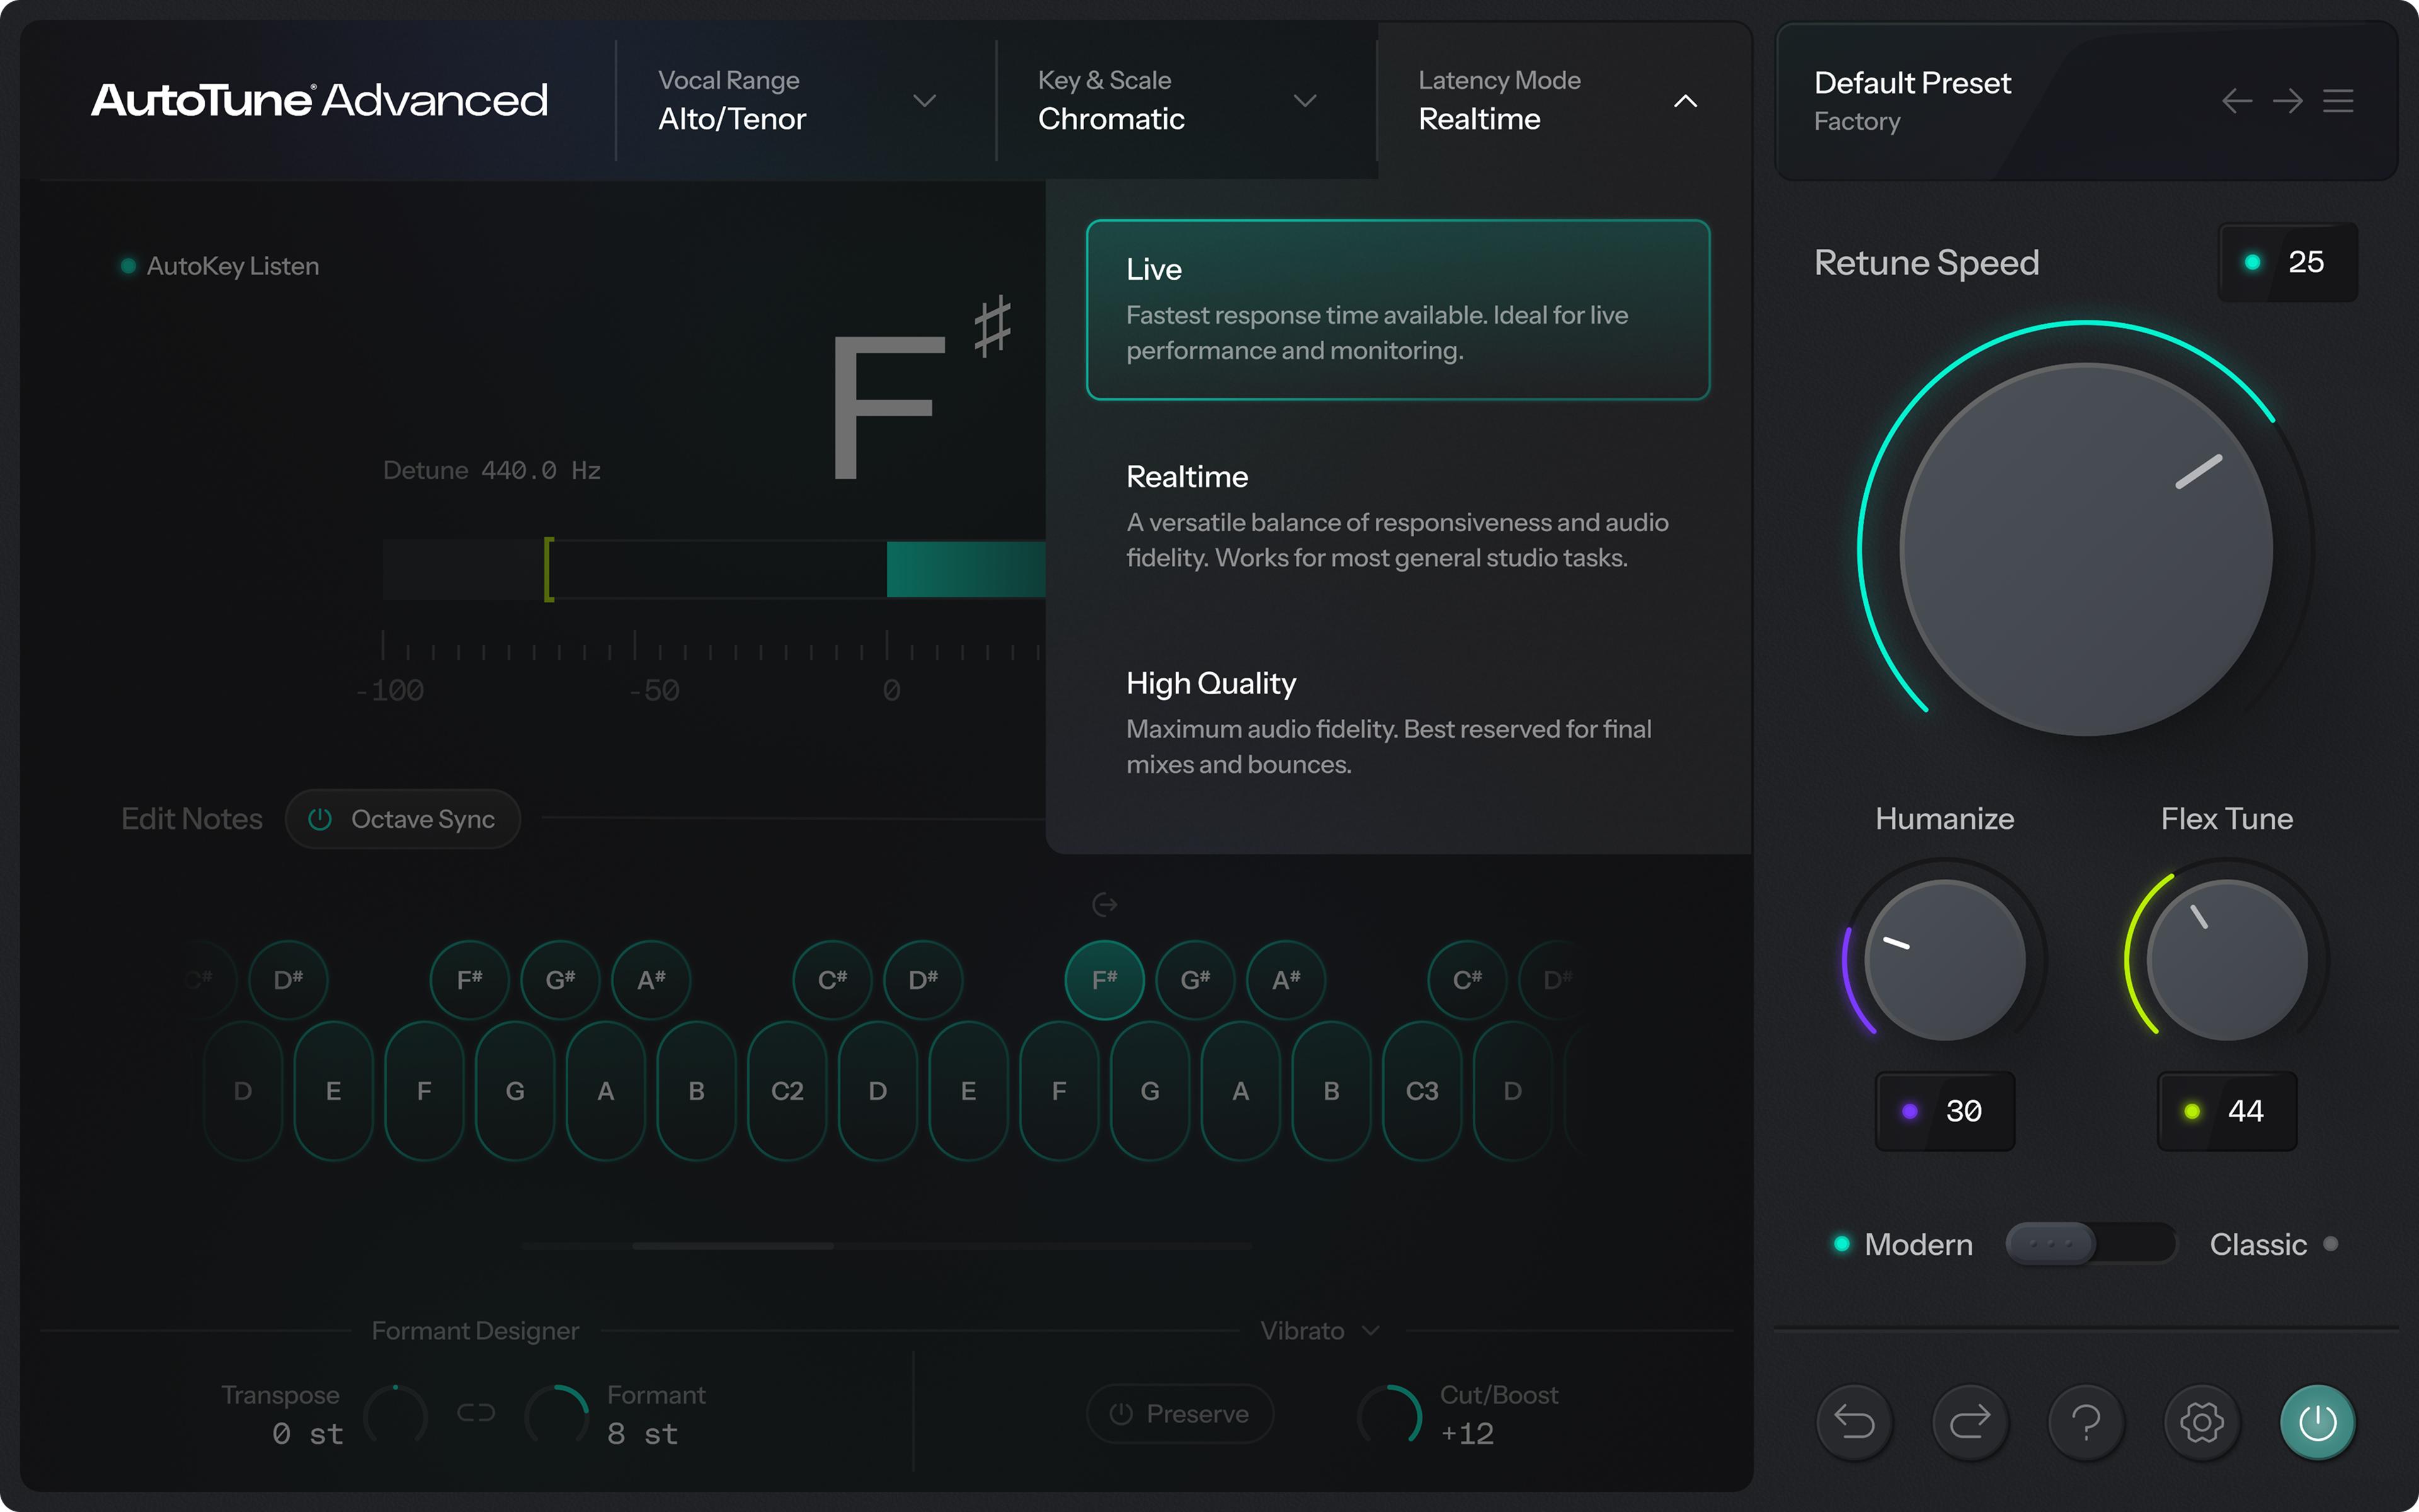2419x1512 pixels.
Task: Click the link icon between Transpose and Formant
Action: tap(476, 1413)
